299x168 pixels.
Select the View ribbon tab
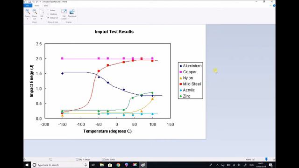46,6
